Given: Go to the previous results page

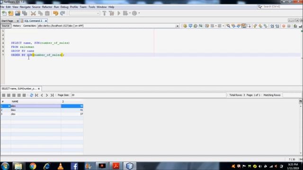Looking at the screenshot, I should point(42,95).
